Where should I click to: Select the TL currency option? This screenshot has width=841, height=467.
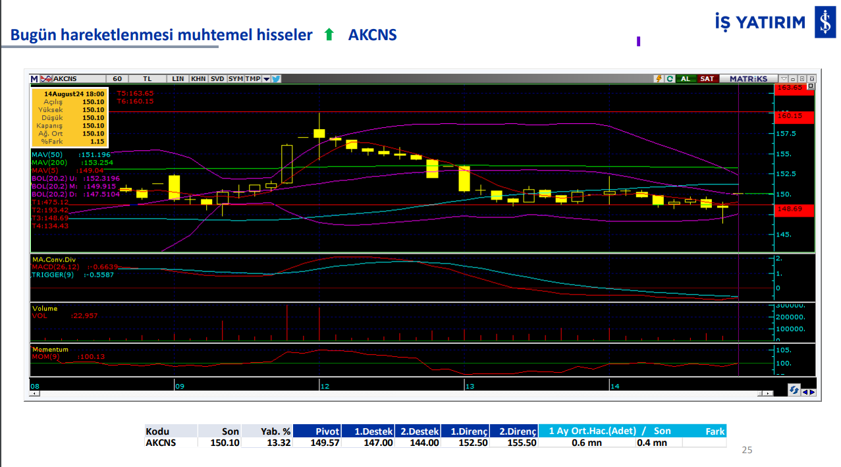[147, 78]
